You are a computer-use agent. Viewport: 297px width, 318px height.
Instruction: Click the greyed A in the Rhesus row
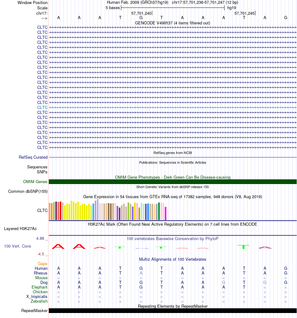click(x=141, y=273)
